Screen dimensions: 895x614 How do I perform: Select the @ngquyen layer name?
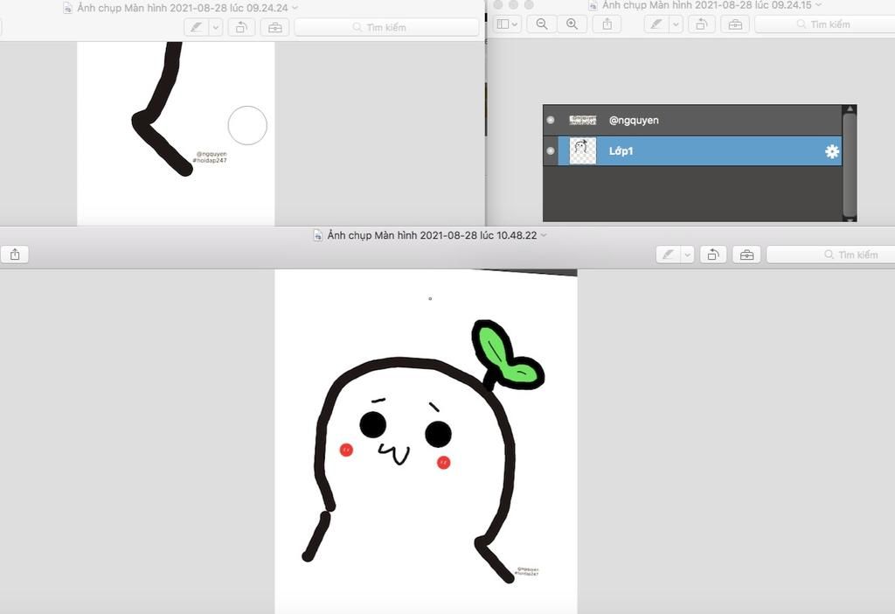coord(634,121)
